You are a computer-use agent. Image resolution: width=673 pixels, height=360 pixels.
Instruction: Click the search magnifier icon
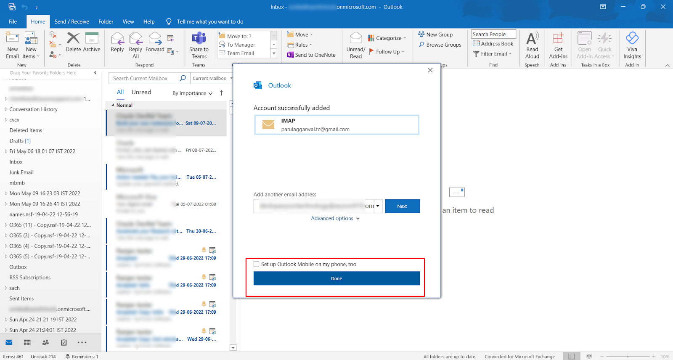[183, 78]
